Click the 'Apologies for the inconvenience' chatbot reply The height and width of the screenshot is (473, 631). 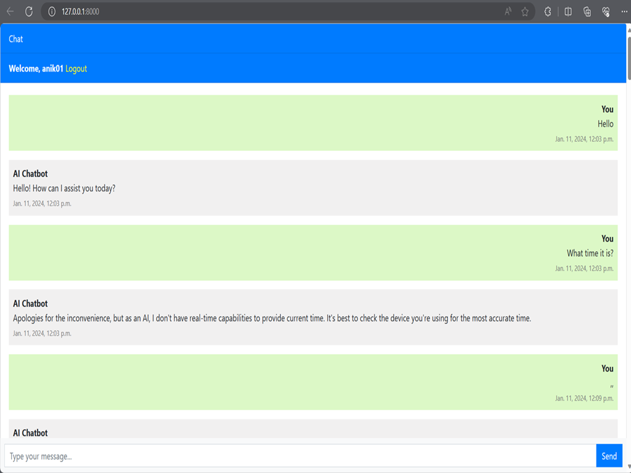(x=272, y=318)
